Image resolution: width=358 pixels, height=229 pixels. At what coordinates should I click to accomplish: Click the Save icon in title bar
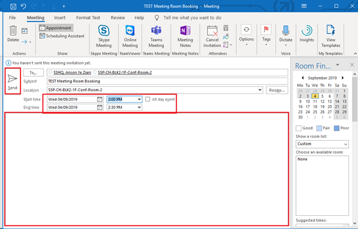pyautogui.click(x=13, y=6)
